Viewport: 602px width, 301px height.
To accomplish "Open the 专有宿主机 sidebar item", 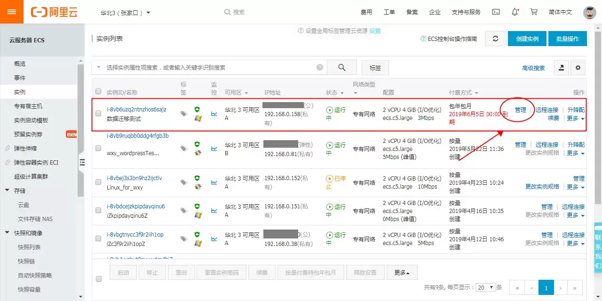I will (28, 106).
